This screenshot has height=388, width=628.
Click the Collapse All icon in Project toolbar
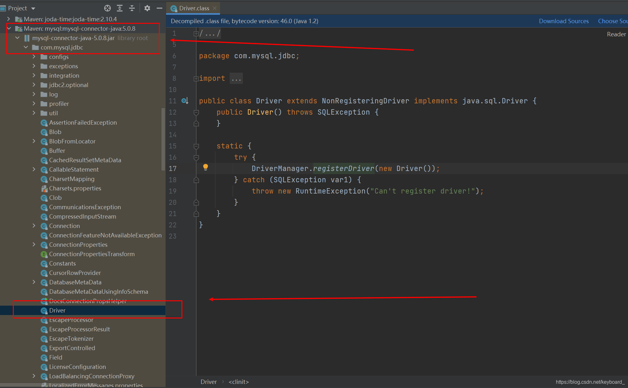click(x=132, y=8)
